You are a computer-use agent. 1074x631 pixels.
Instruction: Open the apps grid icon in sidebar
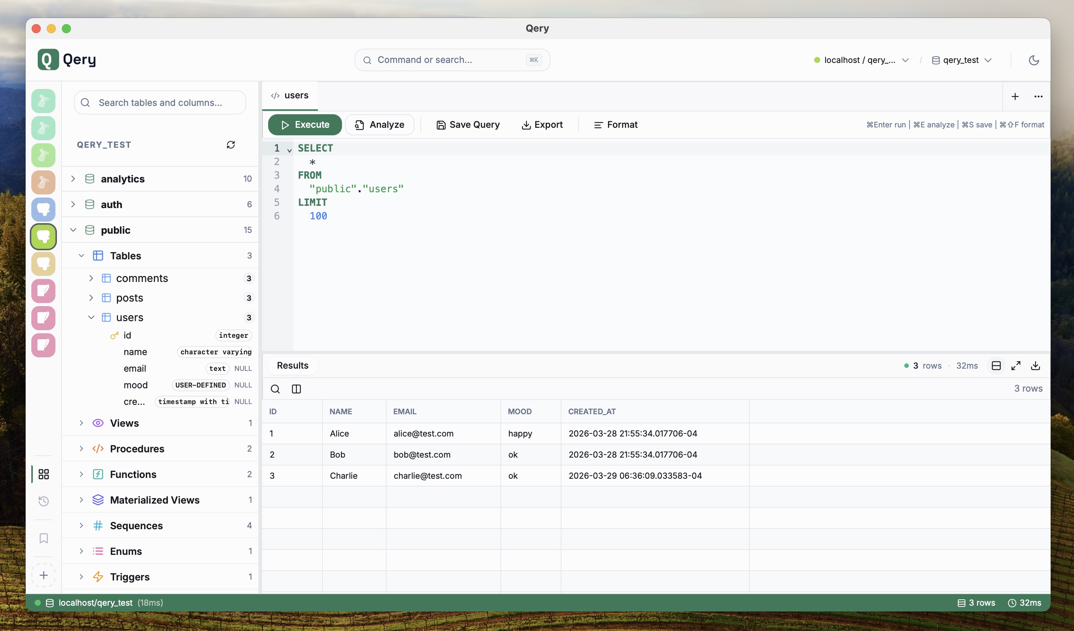click(43, 474)
